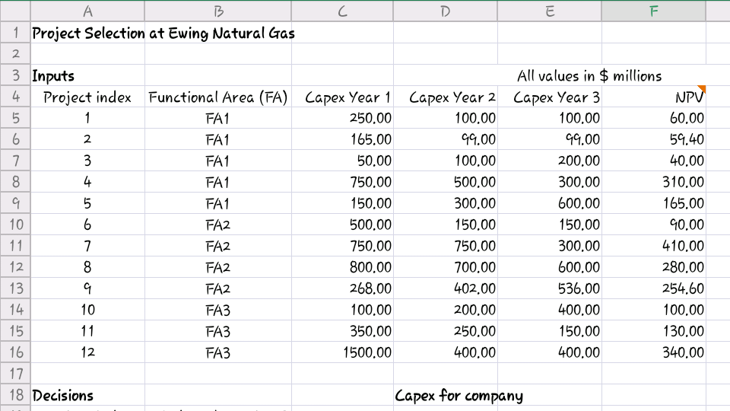730x411 pixels.
Task: Click FA1 cell for project 2
Action: 218,139
